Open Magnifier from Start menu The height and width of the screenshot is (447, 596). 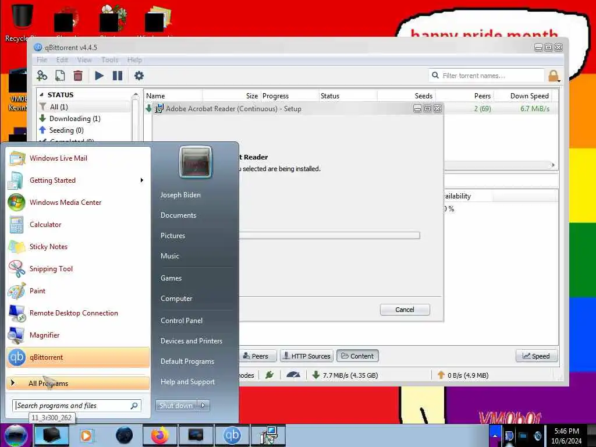point(78,335)
